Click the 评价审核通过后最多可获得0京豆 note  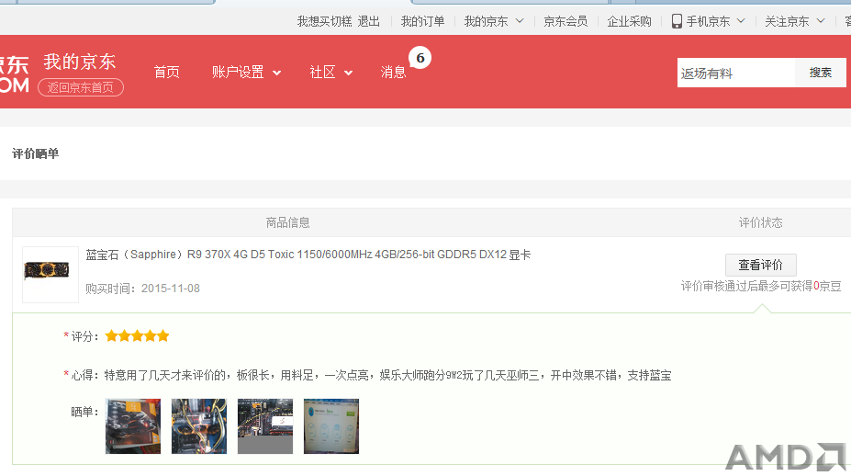click(x=761, y=286)
